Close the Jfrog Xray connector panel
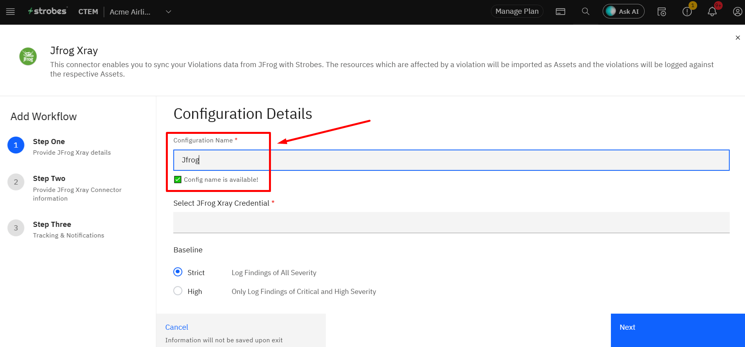This screenshot has height=347, width=745. (738, 38)
